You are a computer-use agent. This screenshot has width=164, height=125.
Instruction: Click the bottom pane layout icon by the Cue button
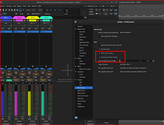pyautogui.click(x=106, y=14)
